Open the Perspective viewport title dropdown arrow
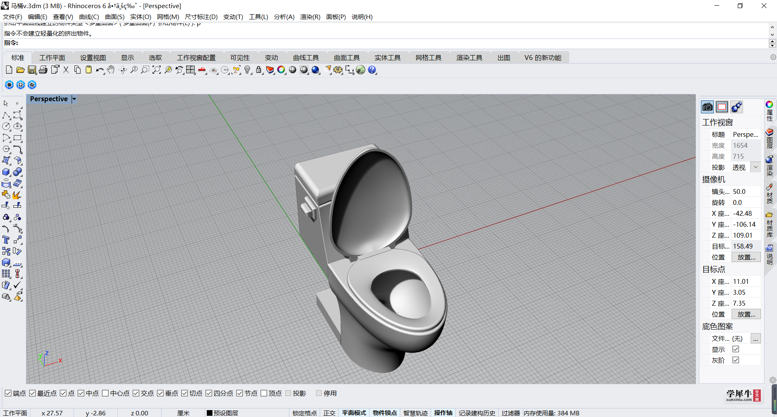The width and height of the screenshot is (777, 417). 74,99
